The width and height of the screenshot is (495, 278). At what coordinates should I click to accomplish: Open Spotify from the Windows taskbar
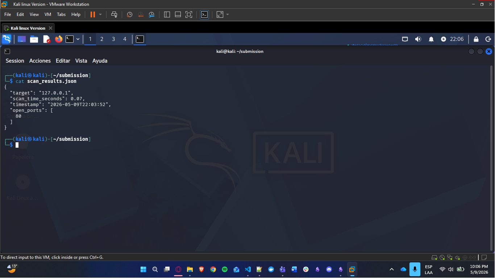225,269
